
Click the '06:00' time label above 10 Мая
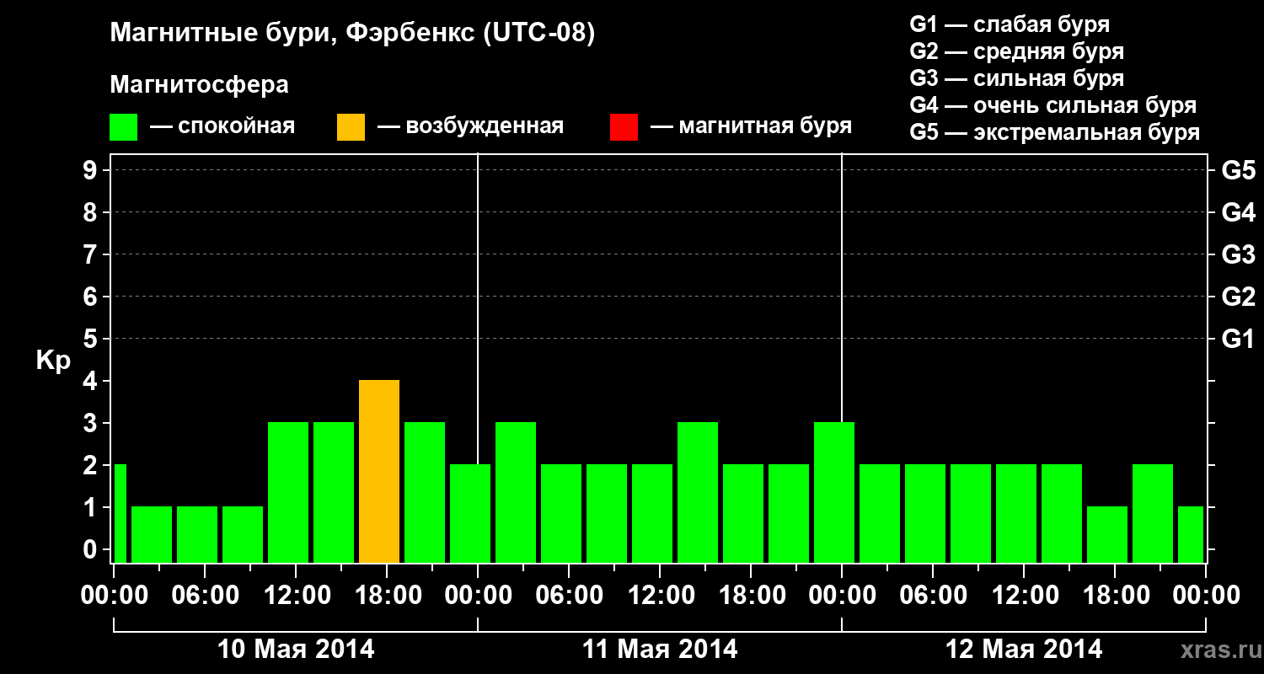click(205, 595)
